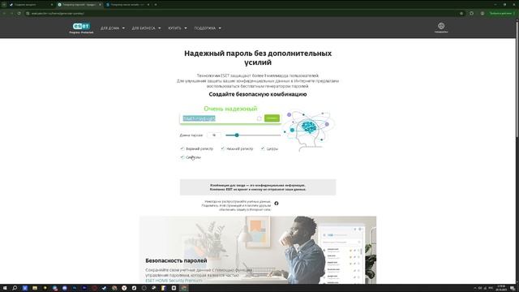Open the tab search button at far left of tab strip
Image resolution: width=519 pixels, height=292 pixels.
pyautogui.click(x=4, y=5)
